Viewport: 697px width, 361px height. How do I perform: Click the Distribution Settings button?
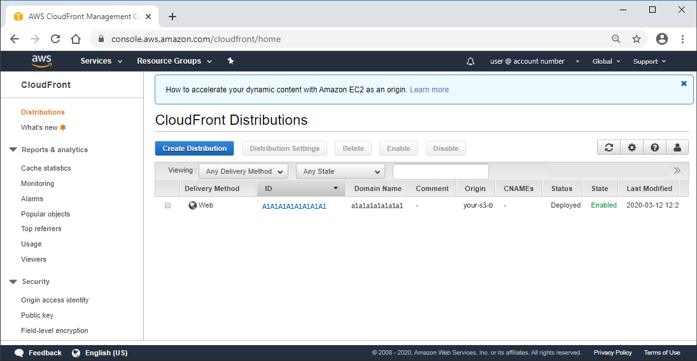pyautogui.click(x=285, y=148)
